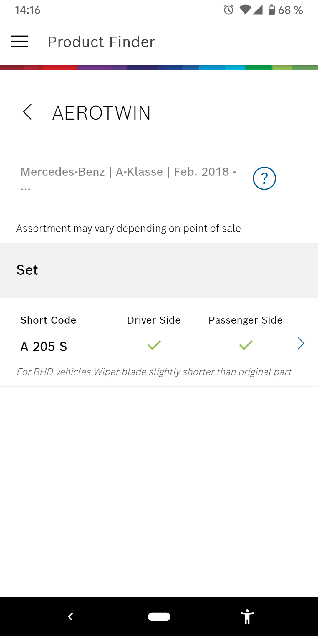
Task: Tap the alarm clock status icon
Action: (x=228, y=10)
